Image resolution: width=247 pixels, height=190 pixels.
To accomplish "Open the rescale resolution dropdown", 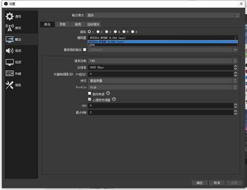I will pos(163,49).
